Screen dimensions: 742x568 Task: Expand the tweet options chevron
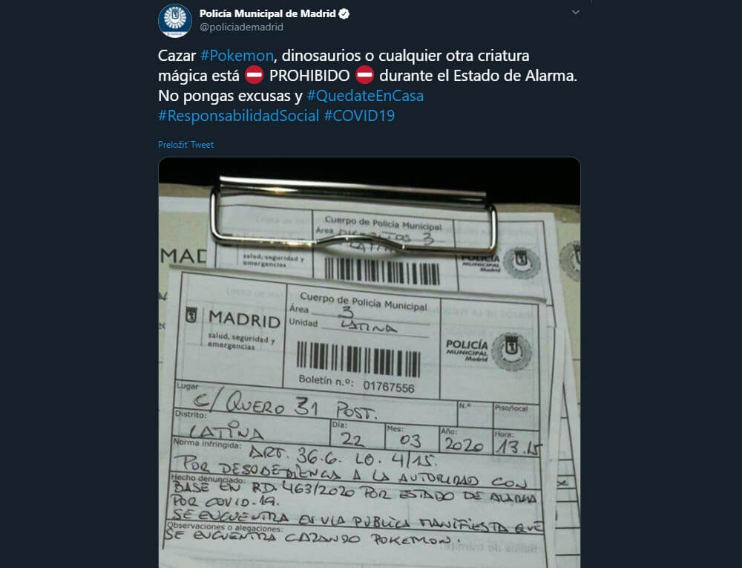click(x=576, y=12)
